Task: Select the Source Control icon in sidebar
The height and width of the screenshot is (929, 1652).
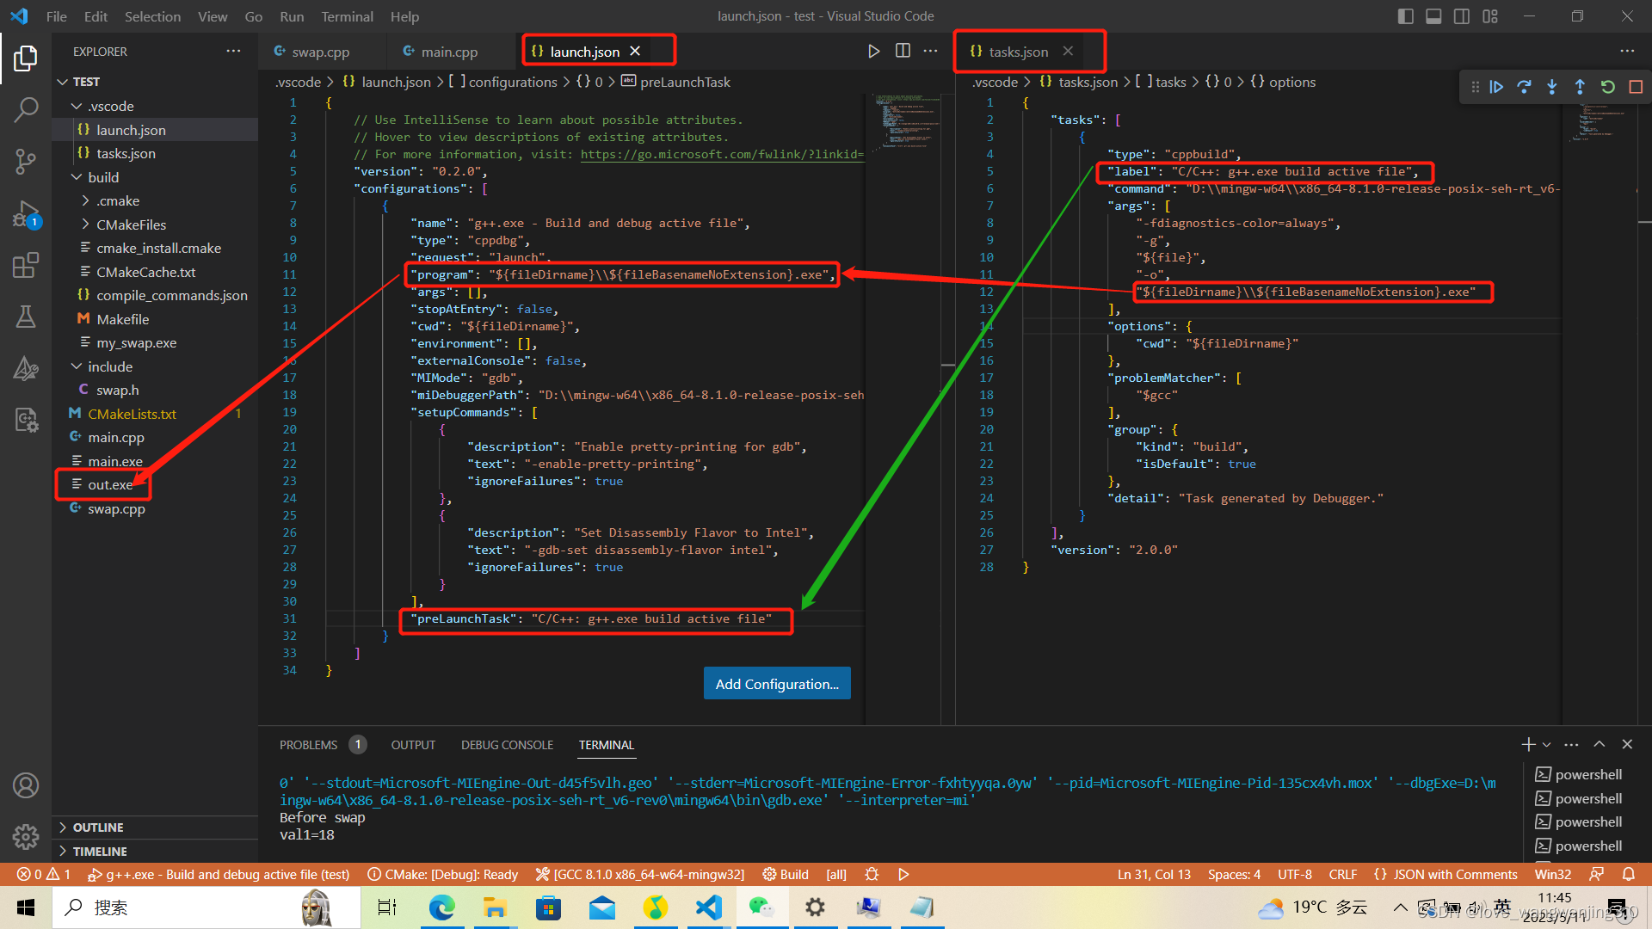Action: click(25, 160)
